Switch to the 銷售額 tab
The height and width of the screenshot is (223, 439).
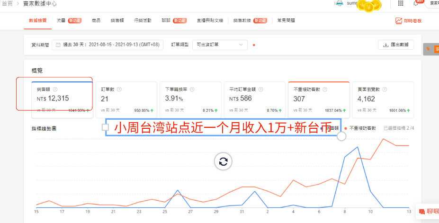[x=117, y=20]
